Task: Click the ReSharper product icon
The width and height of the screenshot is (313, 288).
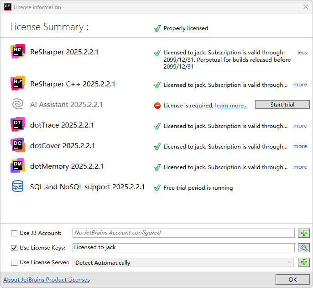Action: click(18, 52)
